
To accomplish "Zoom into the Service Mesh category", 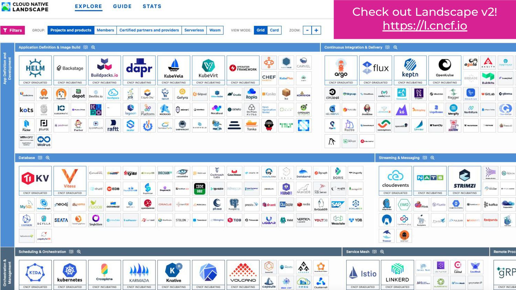I will tap(382, 252).
